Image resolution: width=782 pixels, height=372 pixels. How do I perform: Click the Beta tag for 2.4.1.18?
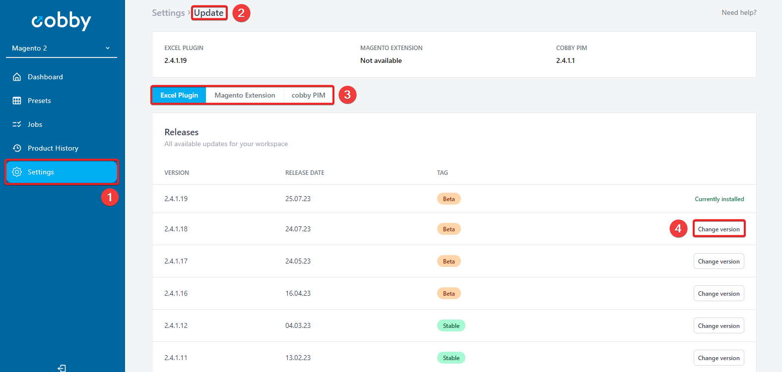click(x=449, y=229)
